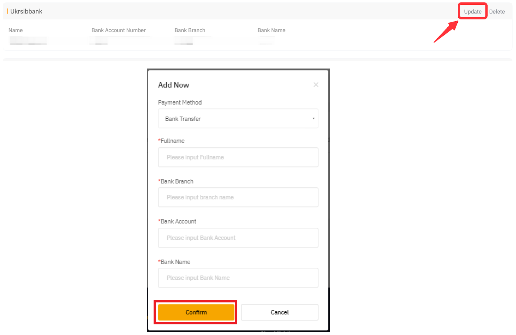Click the Bank Name column header at top
This screenshot has height=335, width=516.
tap(271, 30)
